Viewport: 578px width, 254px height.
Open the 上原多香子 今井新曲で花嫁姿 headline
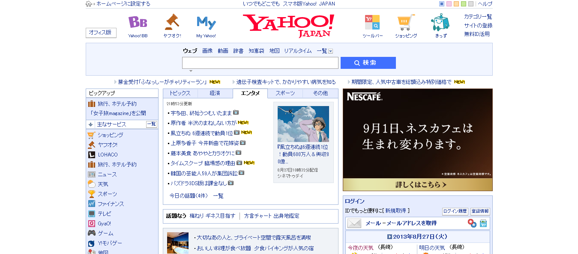(x=205, y=143)
